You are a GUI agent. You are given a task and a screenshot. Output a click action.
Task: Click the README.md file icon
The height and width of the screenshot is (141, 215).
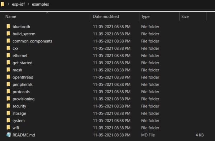8,135
